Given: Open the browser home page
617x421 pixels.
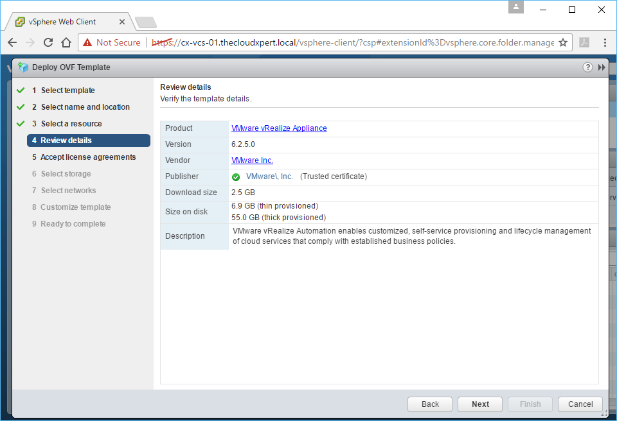Looking at the screenshot, I should click(66, 42).
